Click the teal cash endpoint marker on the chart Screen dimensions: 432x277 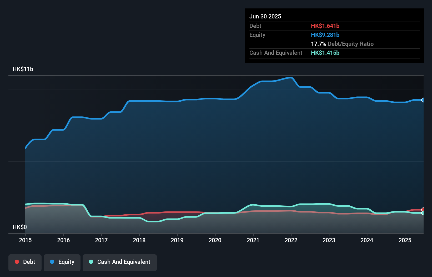tap(423, 213)
